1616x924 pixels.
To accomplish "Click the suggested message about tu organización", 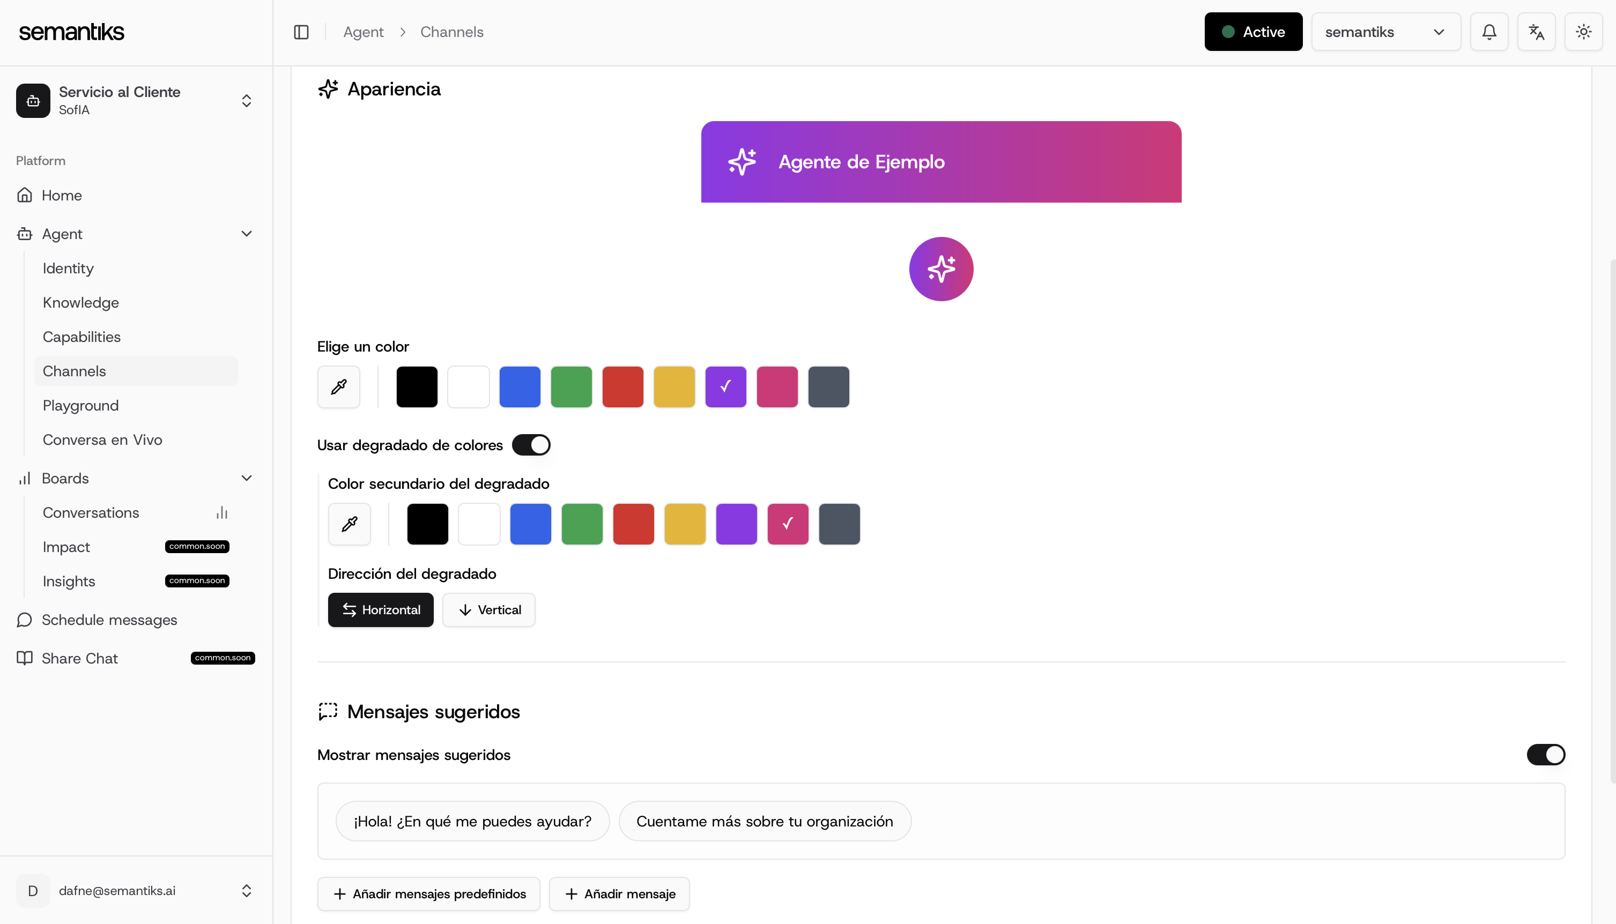I will (764, 821).
